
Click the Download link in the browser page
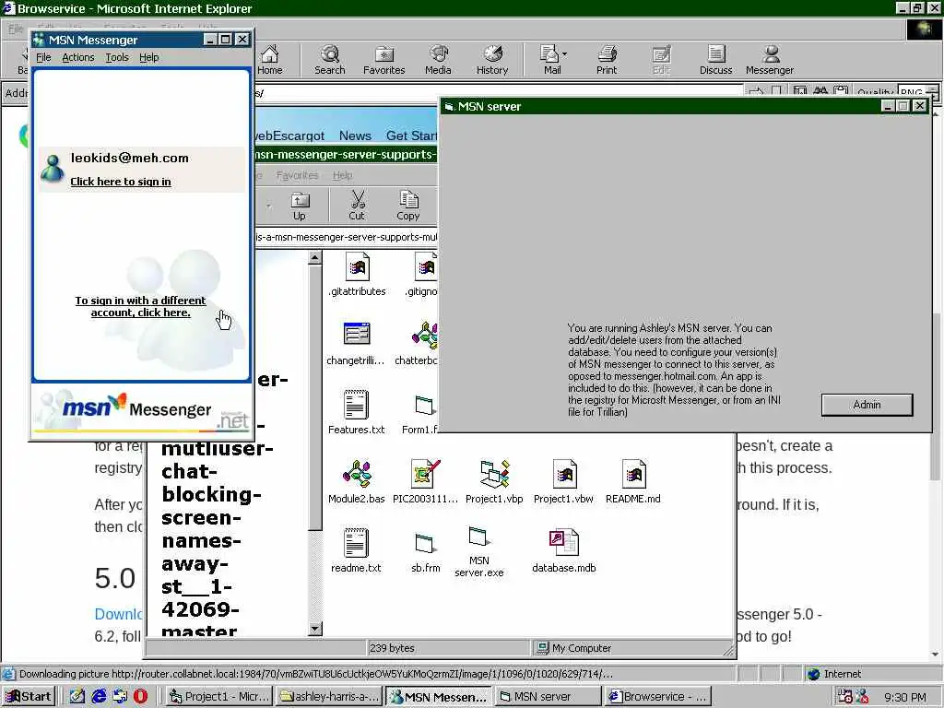click(x=118, y=613)
